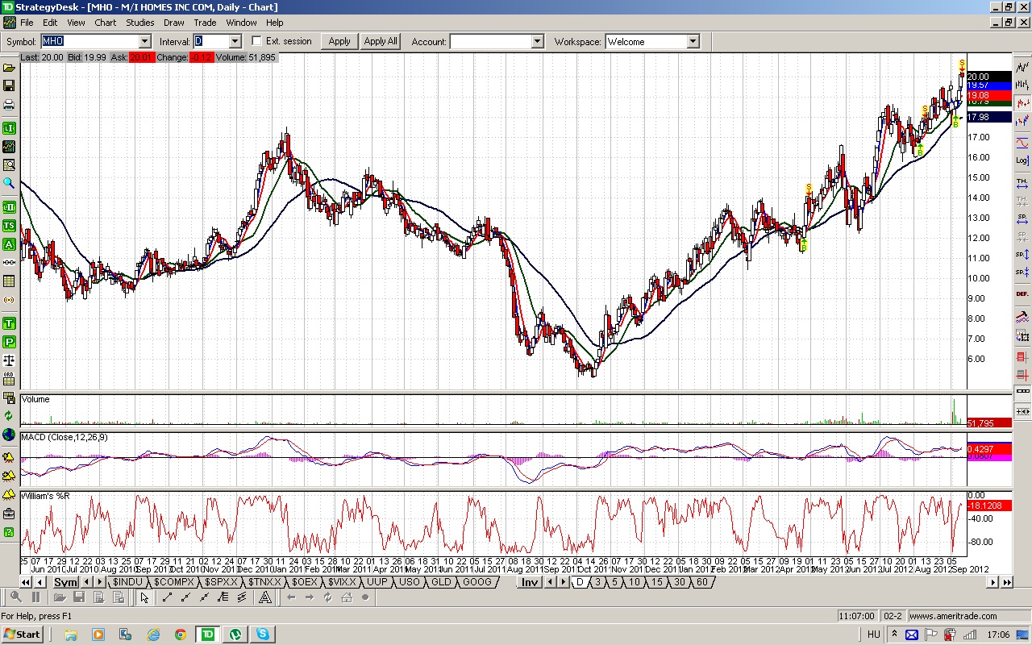Select the line chart style icon at the top of the right toolbar
Viewport: 1032px width, 645px height.
pyautogui.click(x=1022, y=66)
